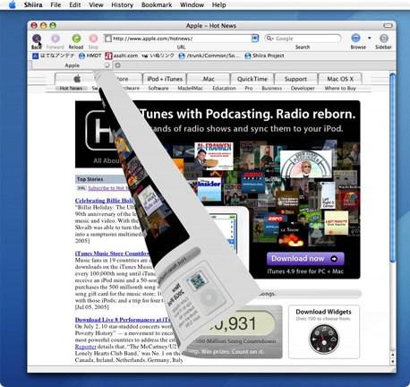This screenshot has height=387, width=410.
Task: Select the QuickTime navigation tab
Action: (x=252, y=79)
